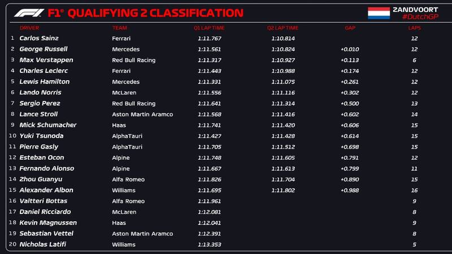The image size is (452, 254).
Task: Select Sergio Perez's +0.500 gap value
Action: [x=350, y=103]
